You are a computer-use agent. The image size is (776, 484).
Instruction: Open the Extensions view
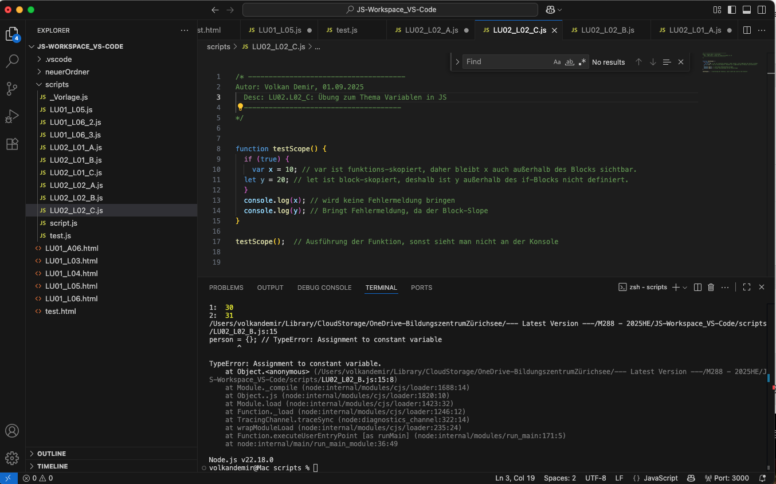tap(12, 144)
